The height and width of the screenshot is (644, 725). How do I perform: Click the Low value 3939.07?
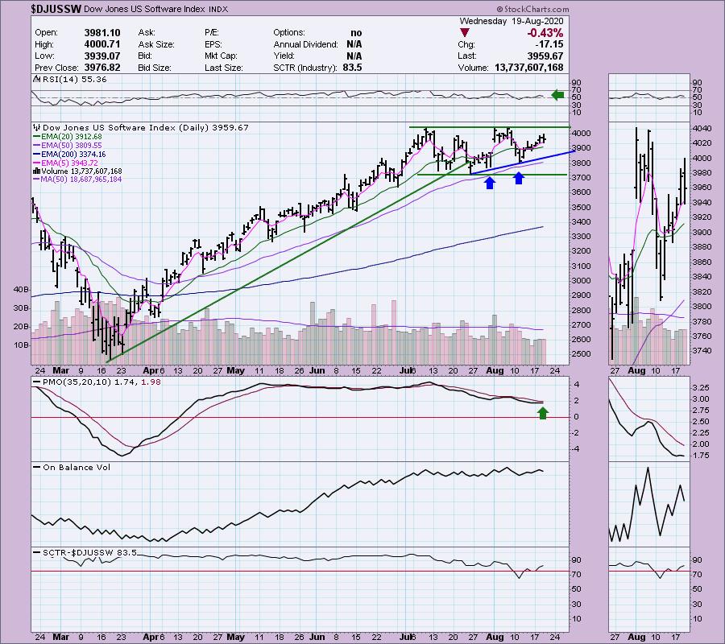tap(102, 56)
